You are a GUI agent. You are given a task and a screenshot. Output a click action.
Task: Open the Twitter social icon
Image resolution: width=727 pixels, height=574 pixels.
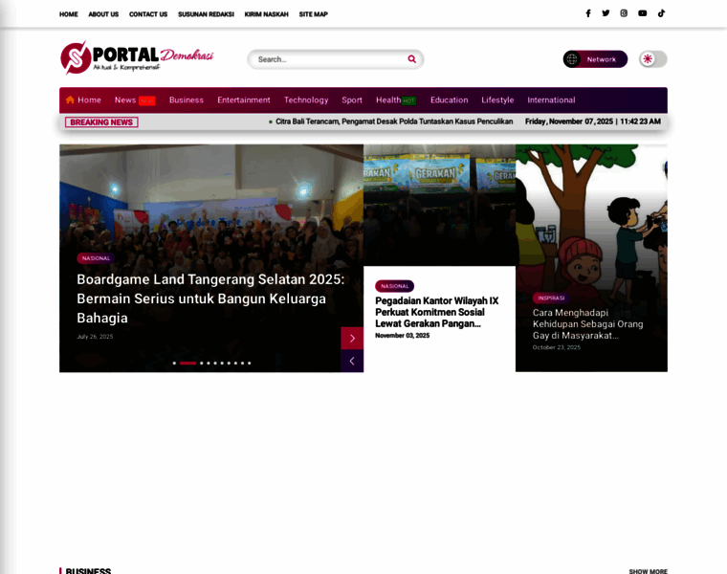click(x=606, y=13)
